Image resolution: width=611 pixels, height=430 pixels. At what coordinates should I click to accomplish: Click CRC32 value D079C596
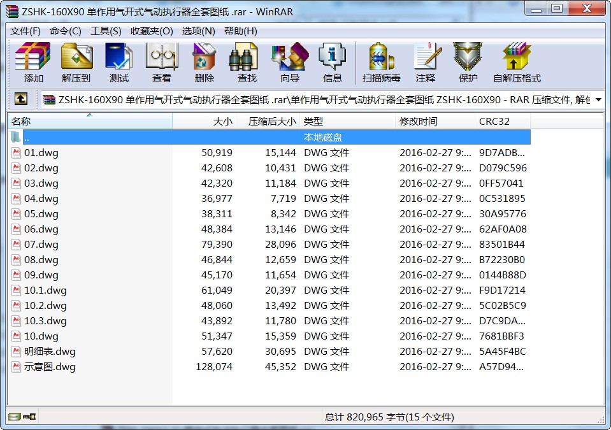(503, 168)
